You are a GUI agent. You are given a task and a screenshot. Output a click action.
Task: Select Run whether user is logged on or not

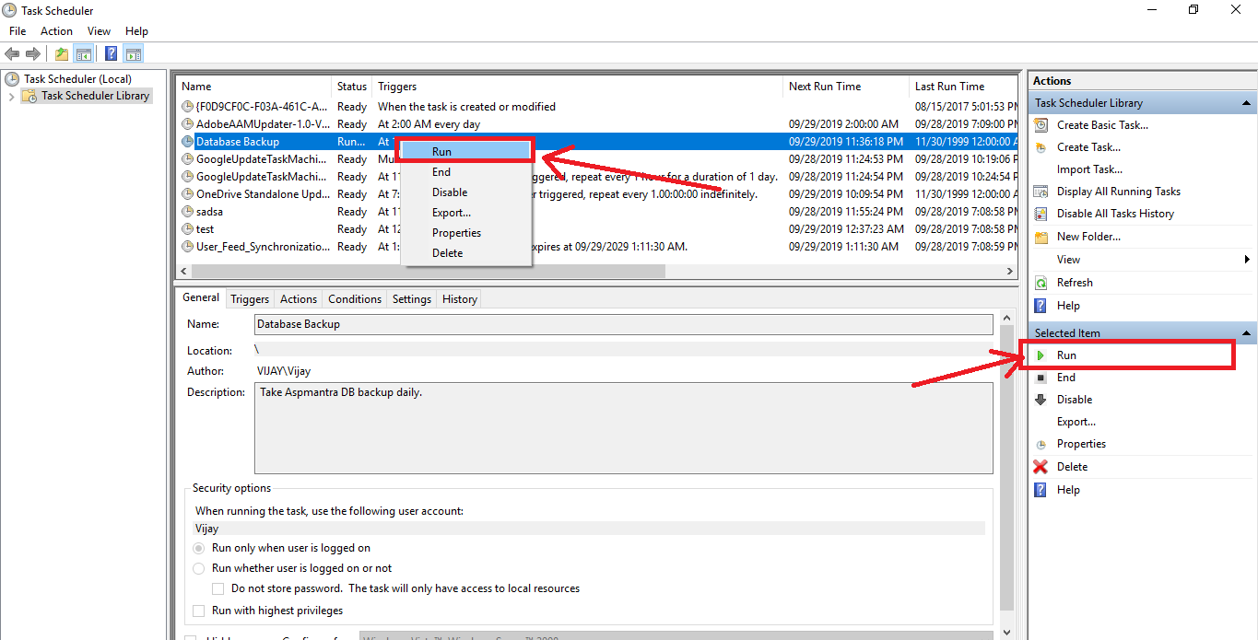[x=198, y=568]
